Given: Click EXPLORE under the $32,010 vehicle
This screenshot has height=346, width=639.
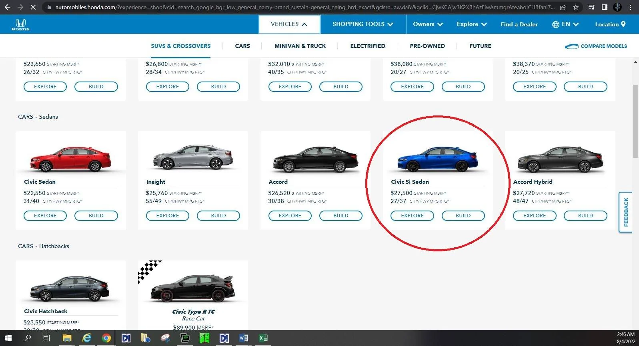Looking at the screenshot, I should tap(290, 87).
